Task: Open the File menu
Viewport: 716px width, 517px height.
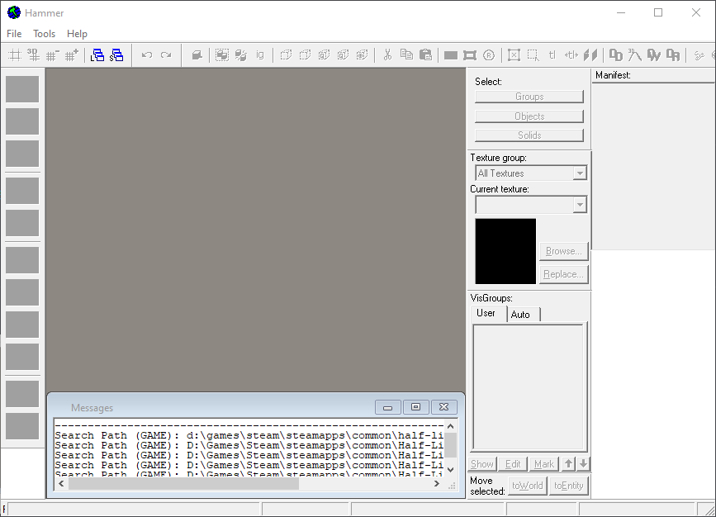Action: coord(14,34)
